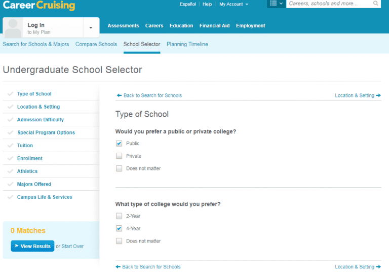Image resolution: width=389 pixels, height=277 pixels.
Task: Uncheck the Public college checkbox
Action: point(119,144)
